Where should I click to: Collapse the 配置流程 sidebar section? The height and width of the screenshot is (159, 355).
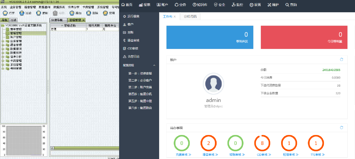[154, 65]
